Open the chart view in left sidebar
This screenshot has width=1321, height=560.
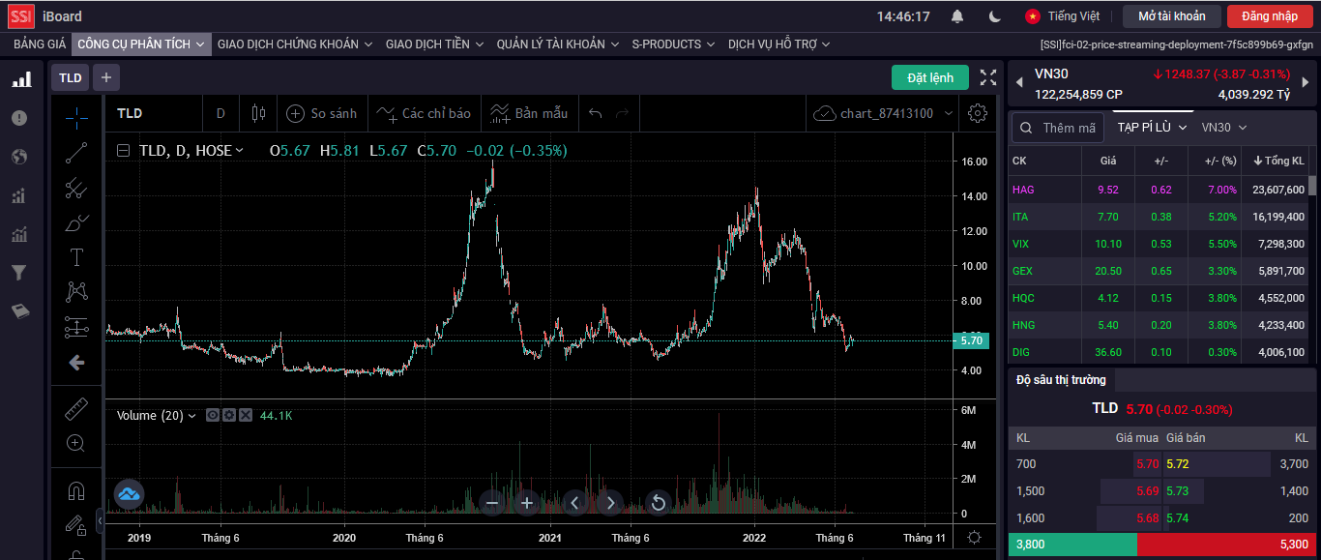(20, 79)
